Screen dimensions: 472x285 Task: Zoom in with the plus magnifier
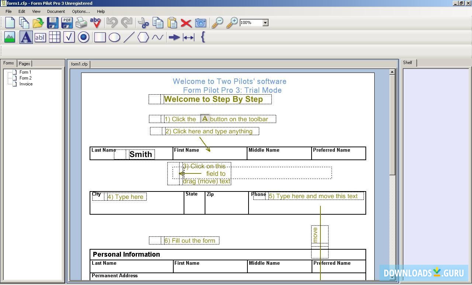(x=232, y=23)
